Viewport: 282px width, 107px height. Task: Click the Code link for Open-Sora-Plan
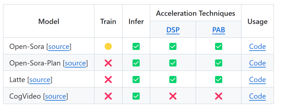(257, 63)
